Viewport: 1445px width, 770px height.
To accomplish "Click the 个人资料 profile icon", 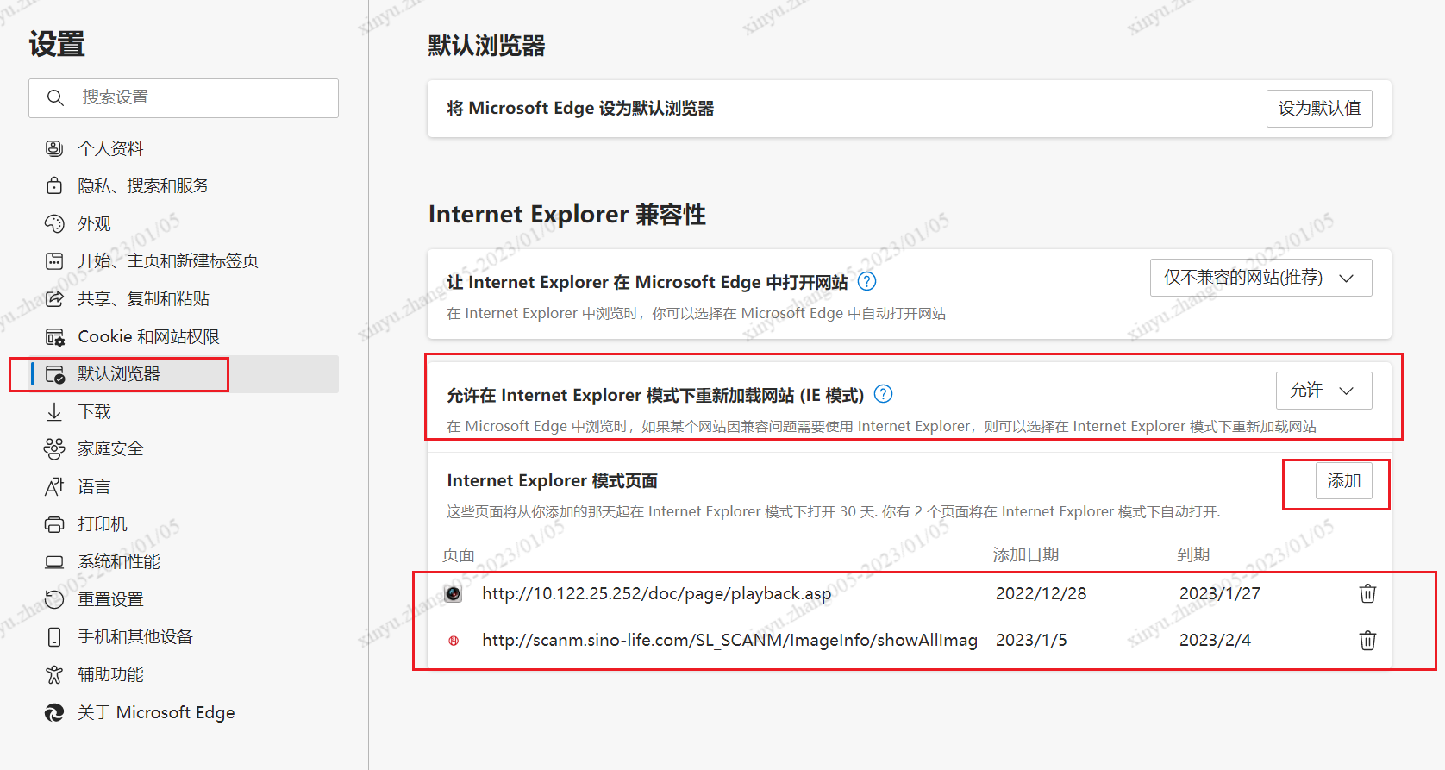I will 54,148.
